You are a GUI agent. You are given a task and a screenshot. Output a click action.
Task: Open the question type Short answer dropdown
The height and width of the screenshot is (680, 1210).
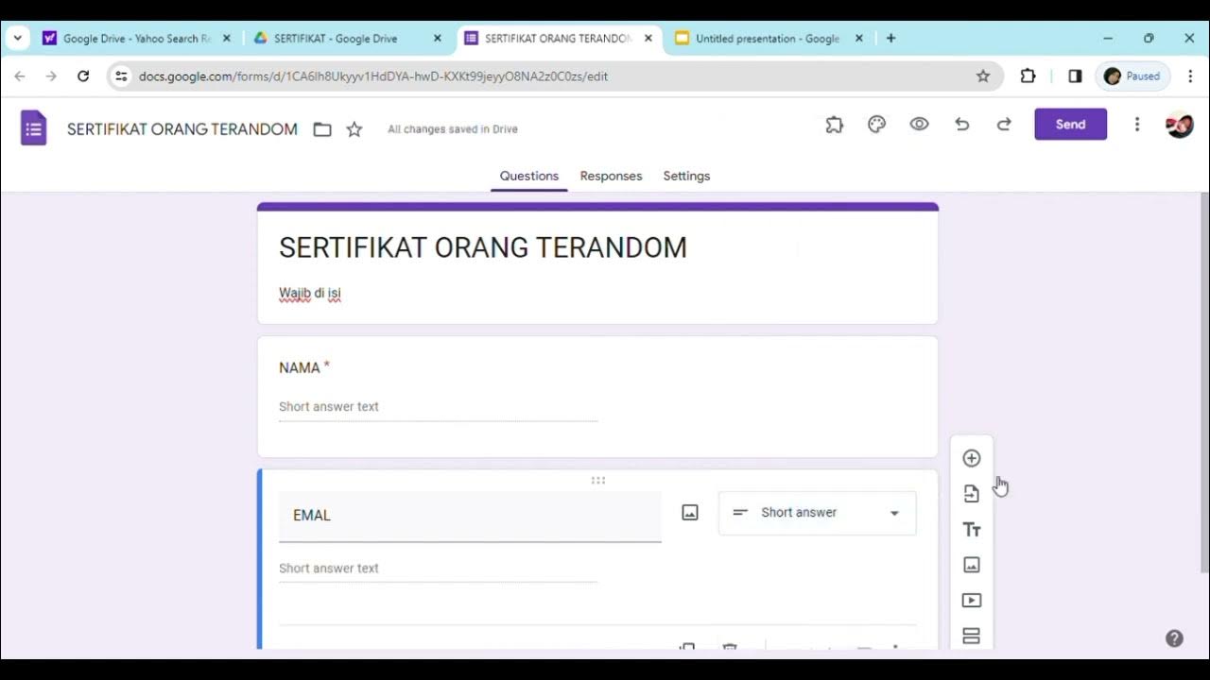tap(817, 513)
